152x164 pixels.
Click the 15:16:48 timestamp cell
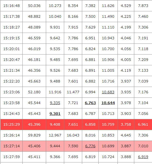(12, 6)
